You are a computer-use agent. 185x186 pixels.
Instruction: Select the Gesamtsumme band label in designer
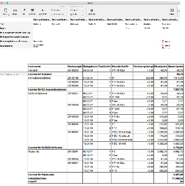[6, 46]
